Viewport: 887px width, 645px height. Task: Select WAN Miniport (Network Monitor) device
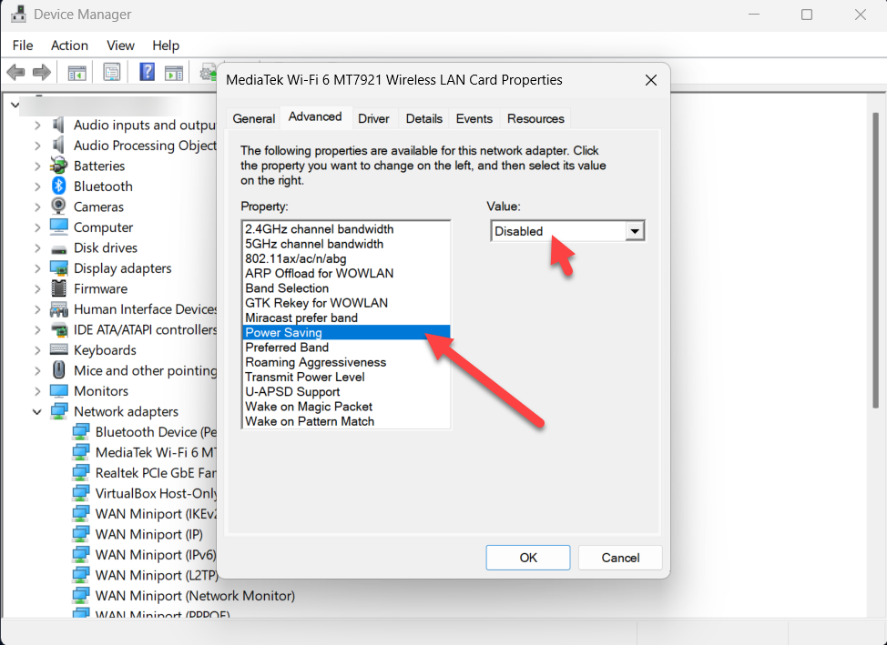[195, 595]
